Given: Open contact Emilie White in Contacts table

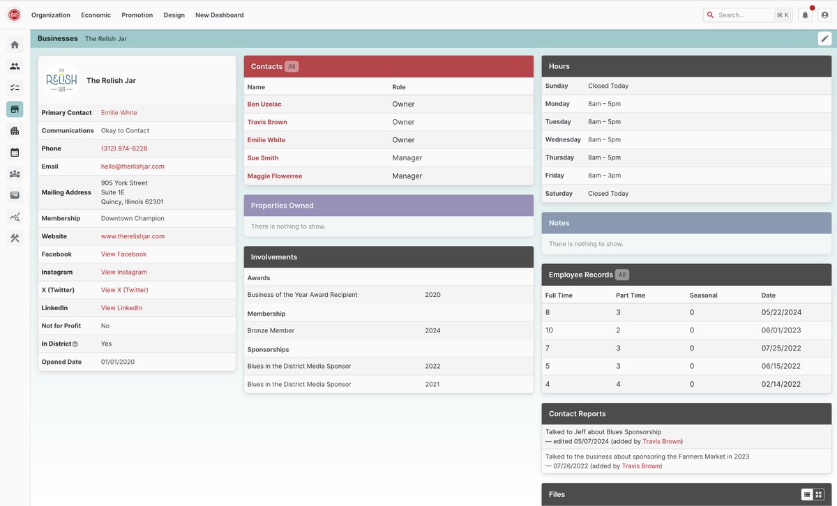Looking at the screenshot, I should click(x=266, y=140).
